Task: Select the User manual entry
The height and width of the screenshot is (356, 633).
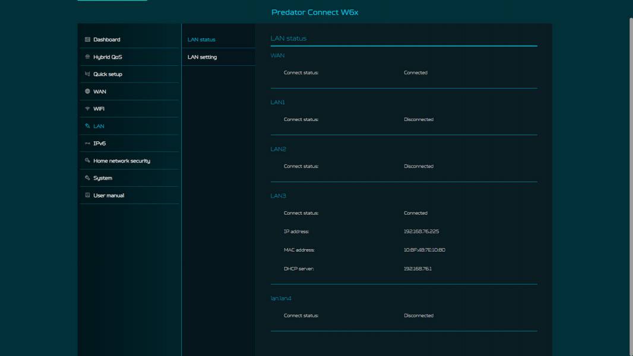Action: (108, 195)
